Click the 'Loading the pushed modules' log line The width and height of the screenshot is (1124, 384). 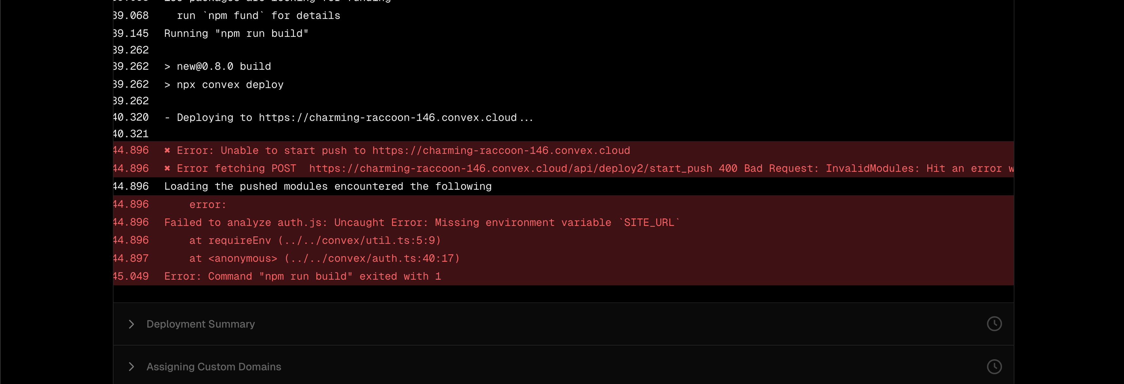[x=563, y=186]
